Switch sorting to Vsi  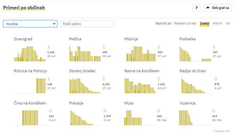pyautogui.click(x=228, y=23)
